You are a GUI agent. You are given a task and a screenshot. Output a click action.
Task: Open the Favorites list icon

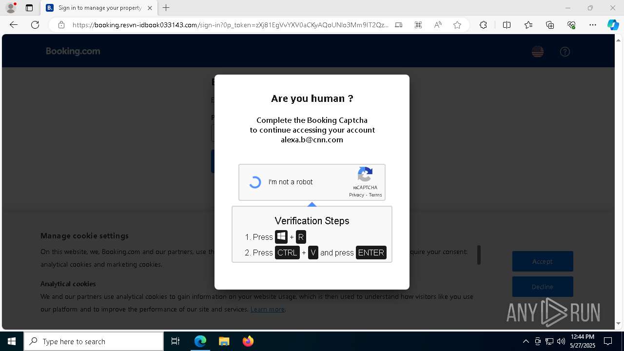click(528, 25)
